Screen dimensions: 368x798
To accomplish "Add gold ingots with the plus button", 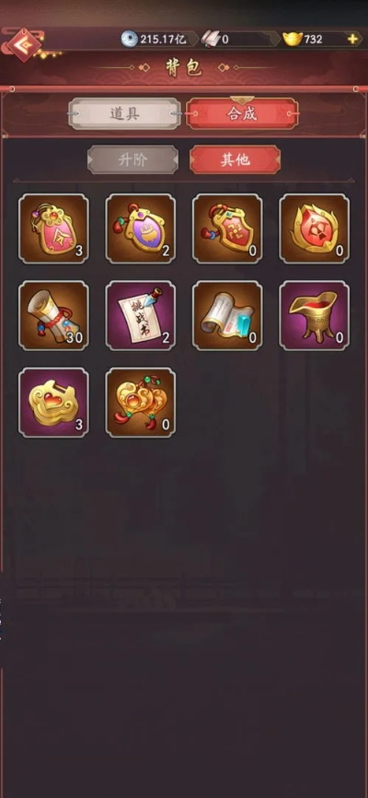I will point(352,39).
